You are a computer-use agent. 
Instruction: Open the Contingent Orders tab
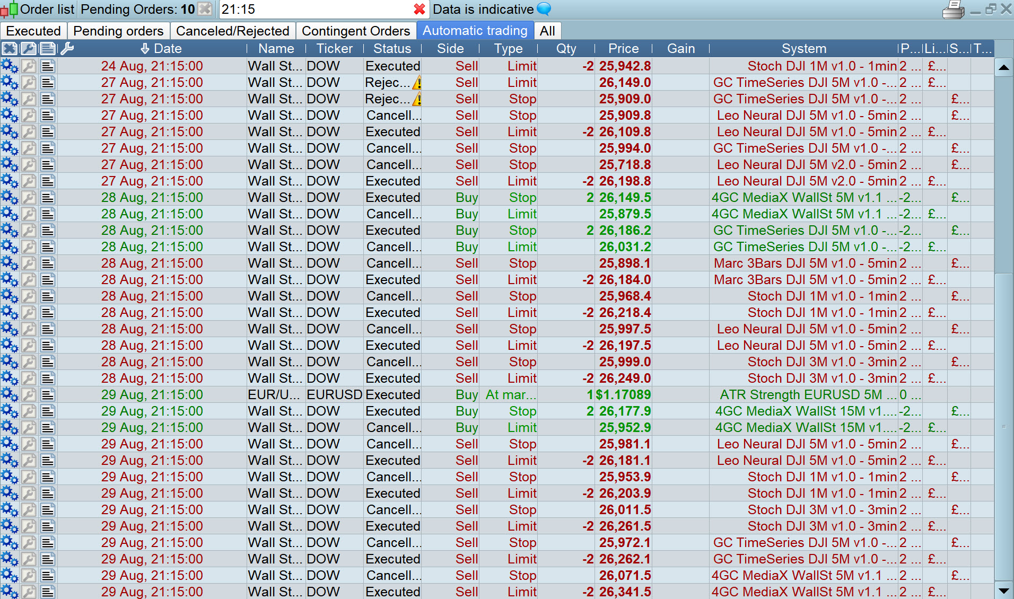point(356,31)
